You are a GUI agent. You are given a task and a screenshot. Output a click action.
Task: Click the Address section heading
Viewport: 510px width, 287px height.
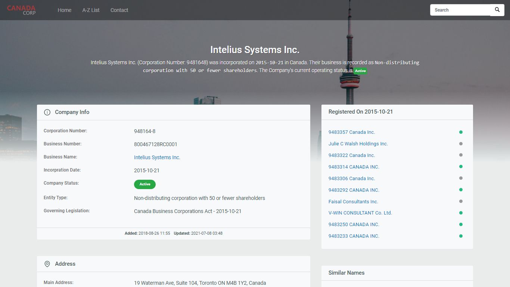[65, 264]
